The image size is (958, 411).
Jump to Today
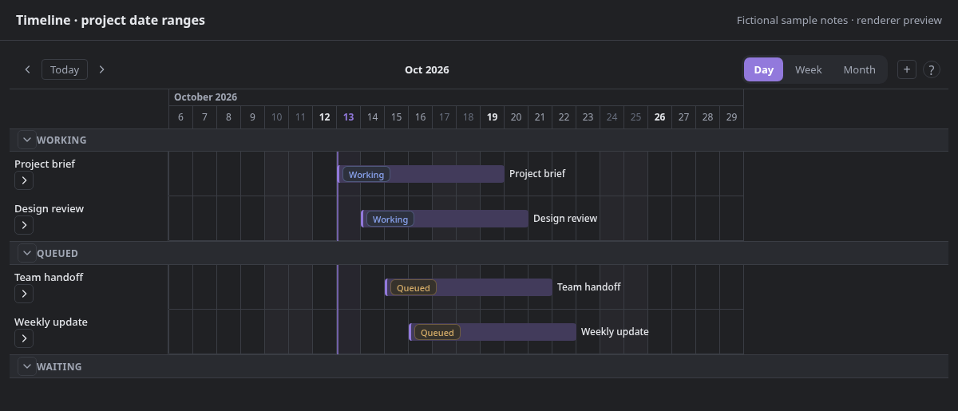coord(65,69)
